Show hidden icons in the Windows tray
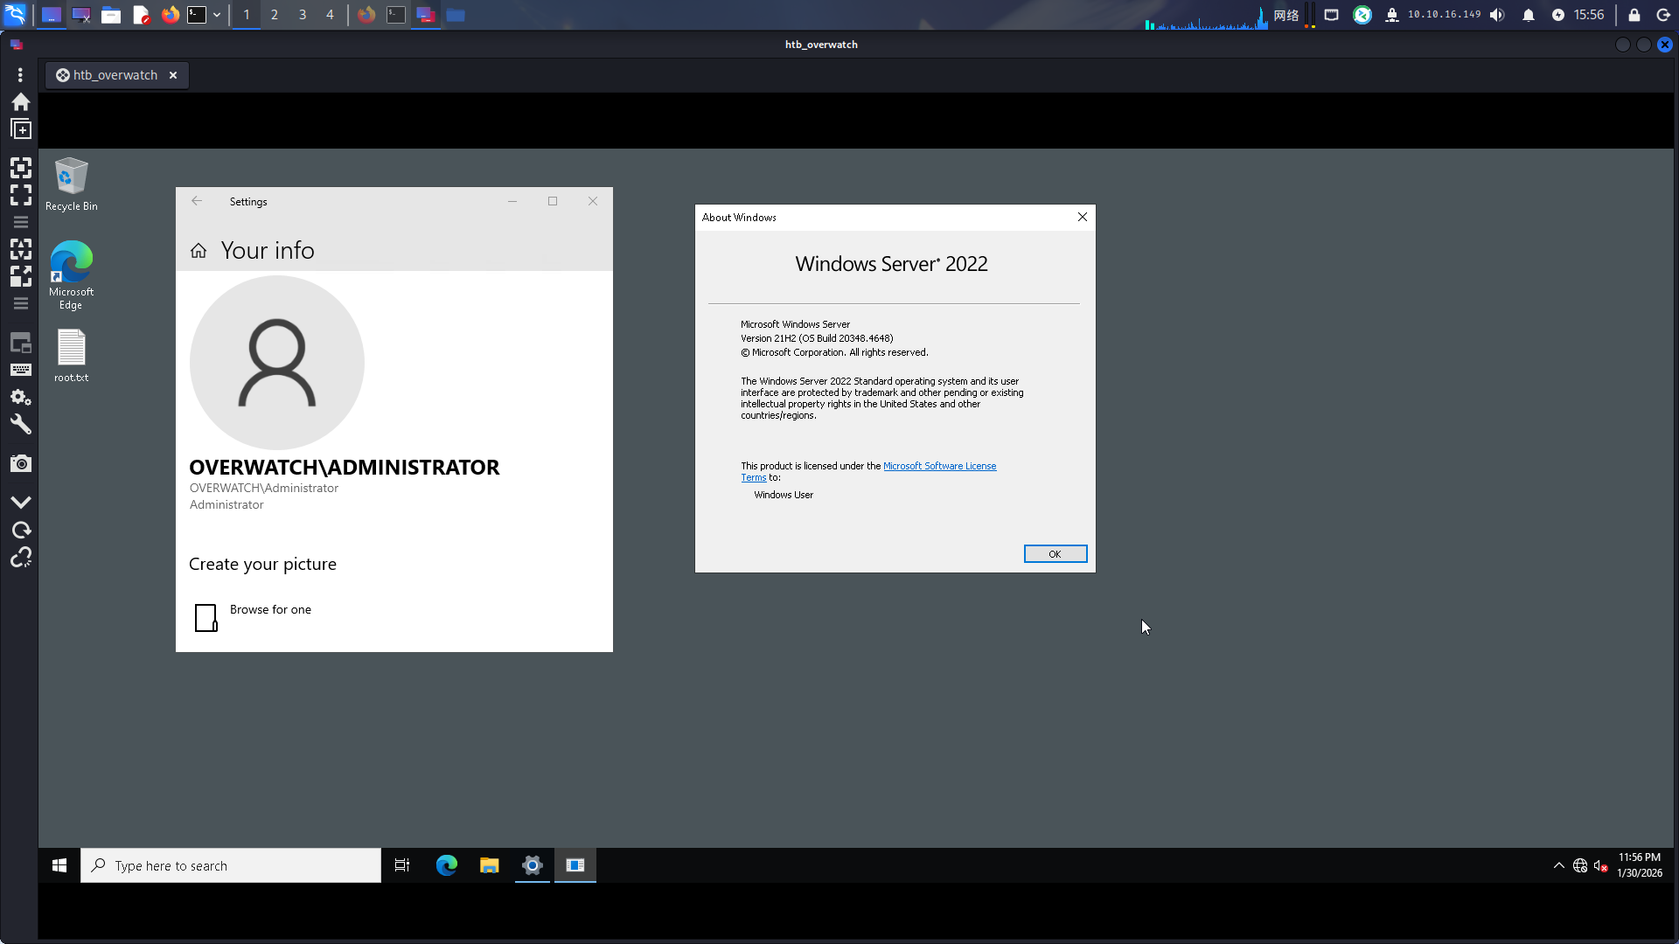The image size is (1679, 944). (1558, 865)
